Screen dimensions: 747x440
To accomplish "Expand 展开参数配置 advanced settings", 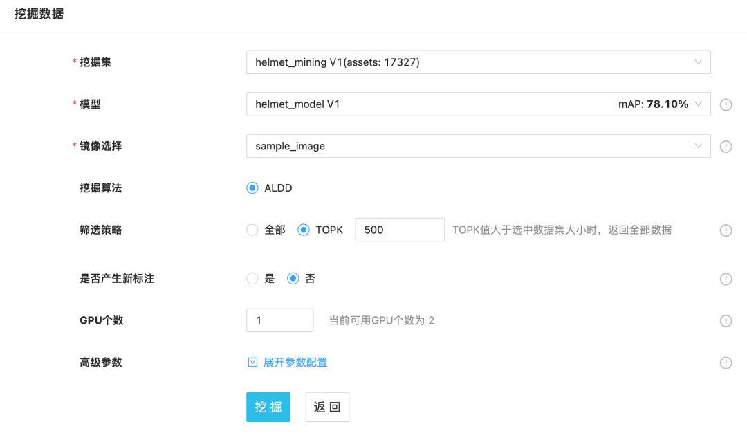I will 295,363.
